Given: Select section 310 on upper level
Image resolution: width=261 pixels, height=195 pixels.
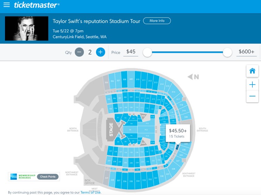Looking at the screenshot, I should pyautogui.click(x=138, y=80).
